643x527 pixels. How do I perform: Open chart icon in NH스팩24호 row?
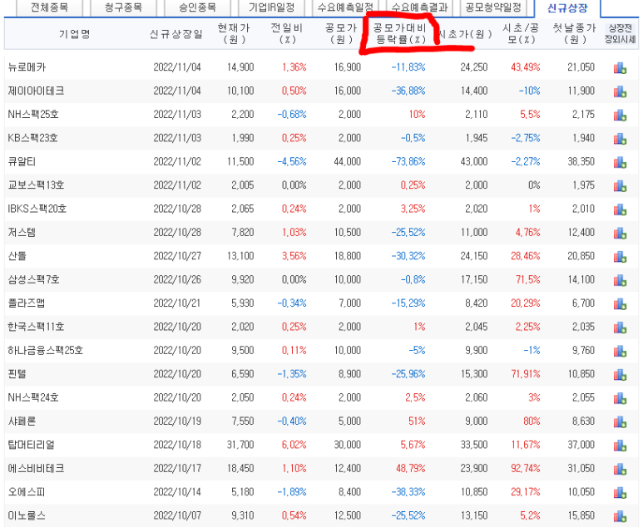coord(620,398)
